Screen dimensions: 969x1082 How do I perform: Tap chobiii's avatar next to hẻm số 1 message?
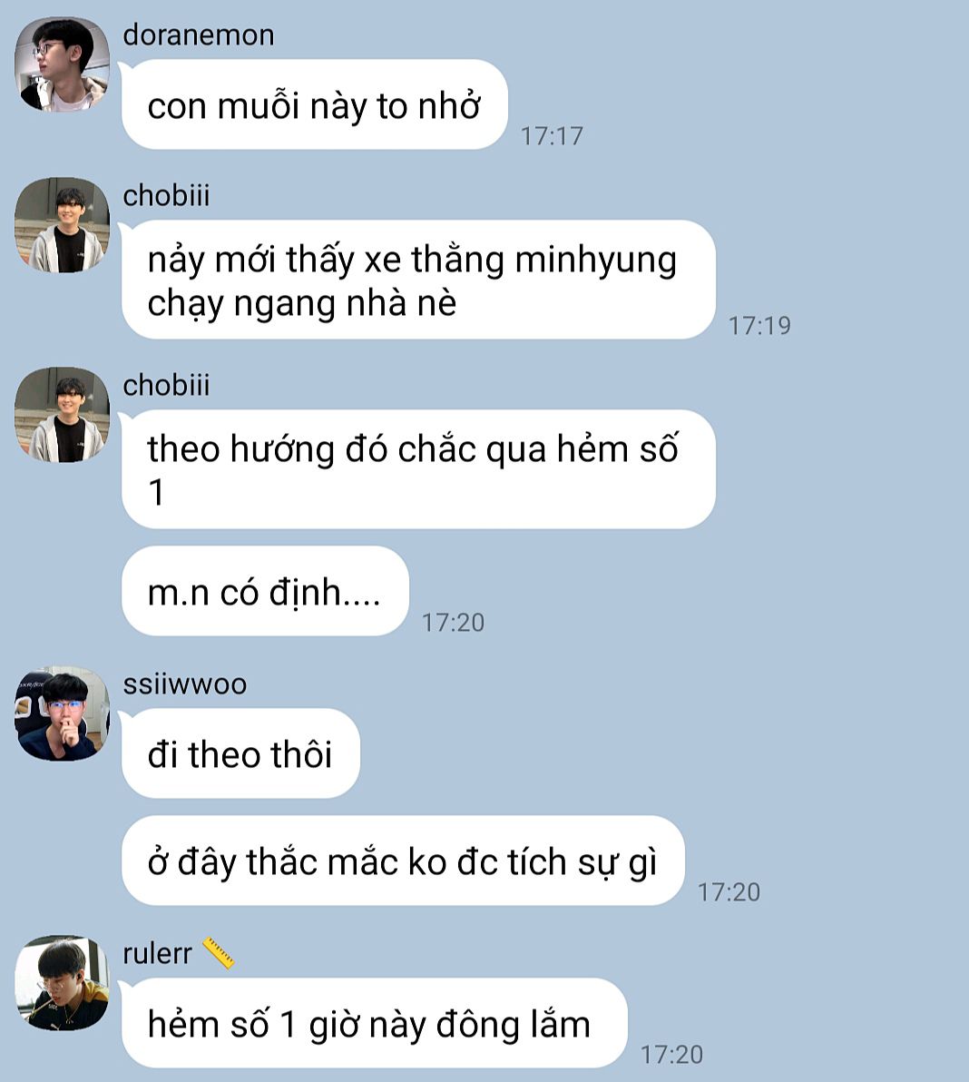tap(62, 415)
